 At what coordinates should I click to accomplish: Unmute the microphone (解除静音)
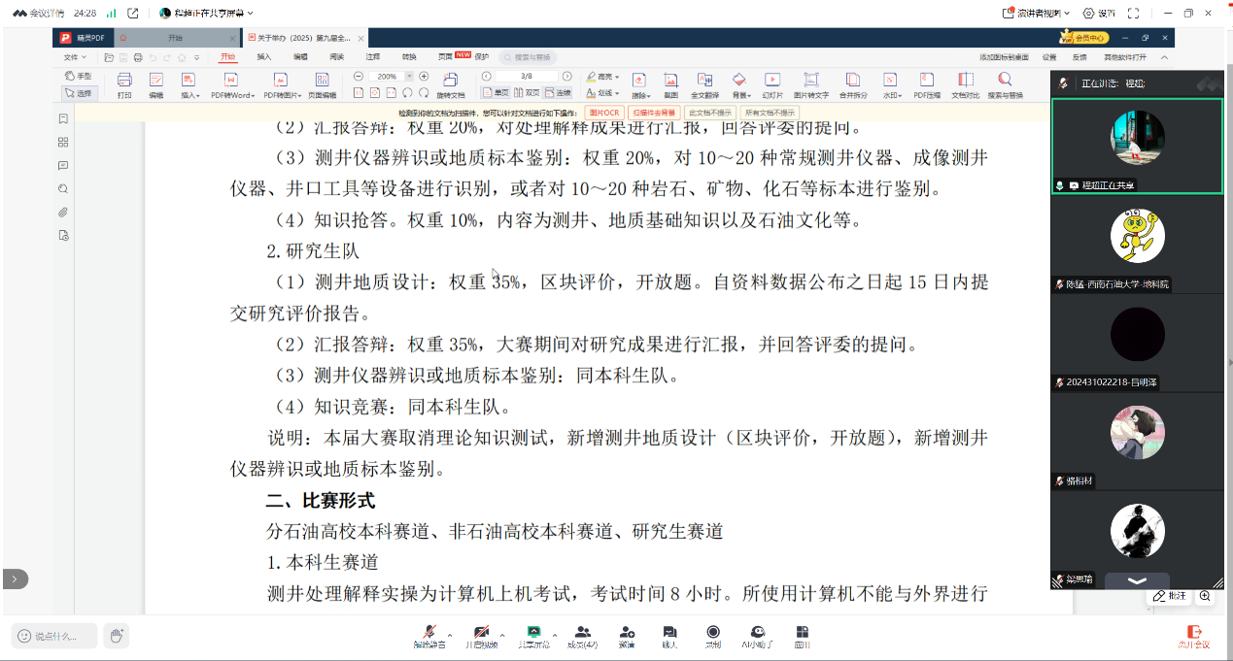pyautogui.click(x=428, y=636)
